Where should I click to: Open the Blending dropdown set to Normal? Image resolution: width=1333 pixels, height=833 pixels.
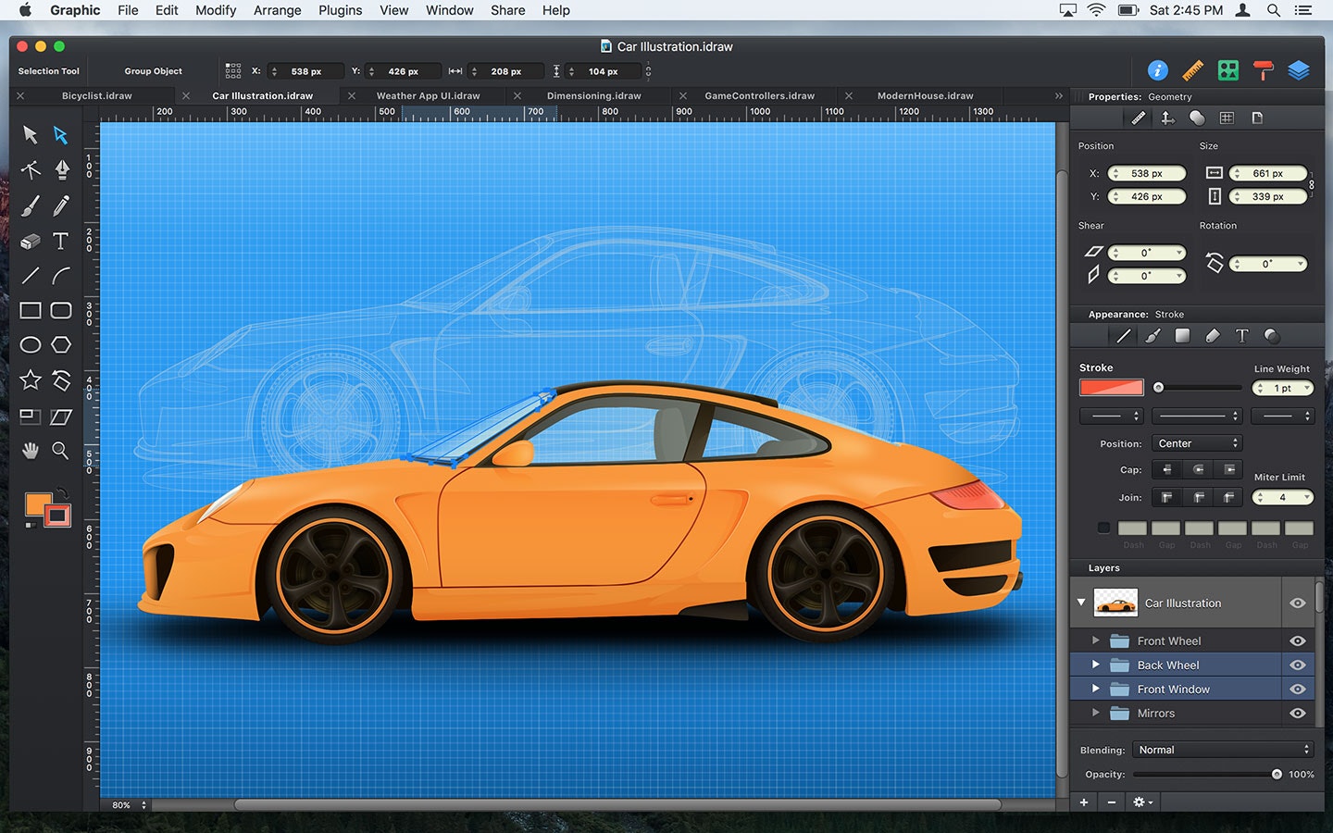1222,750
